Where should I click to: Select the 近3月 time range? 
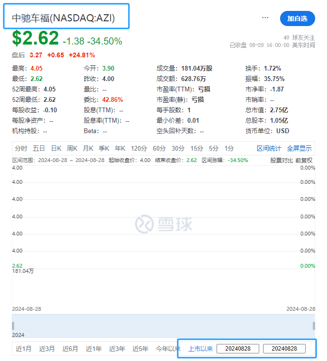click(47, 349)
